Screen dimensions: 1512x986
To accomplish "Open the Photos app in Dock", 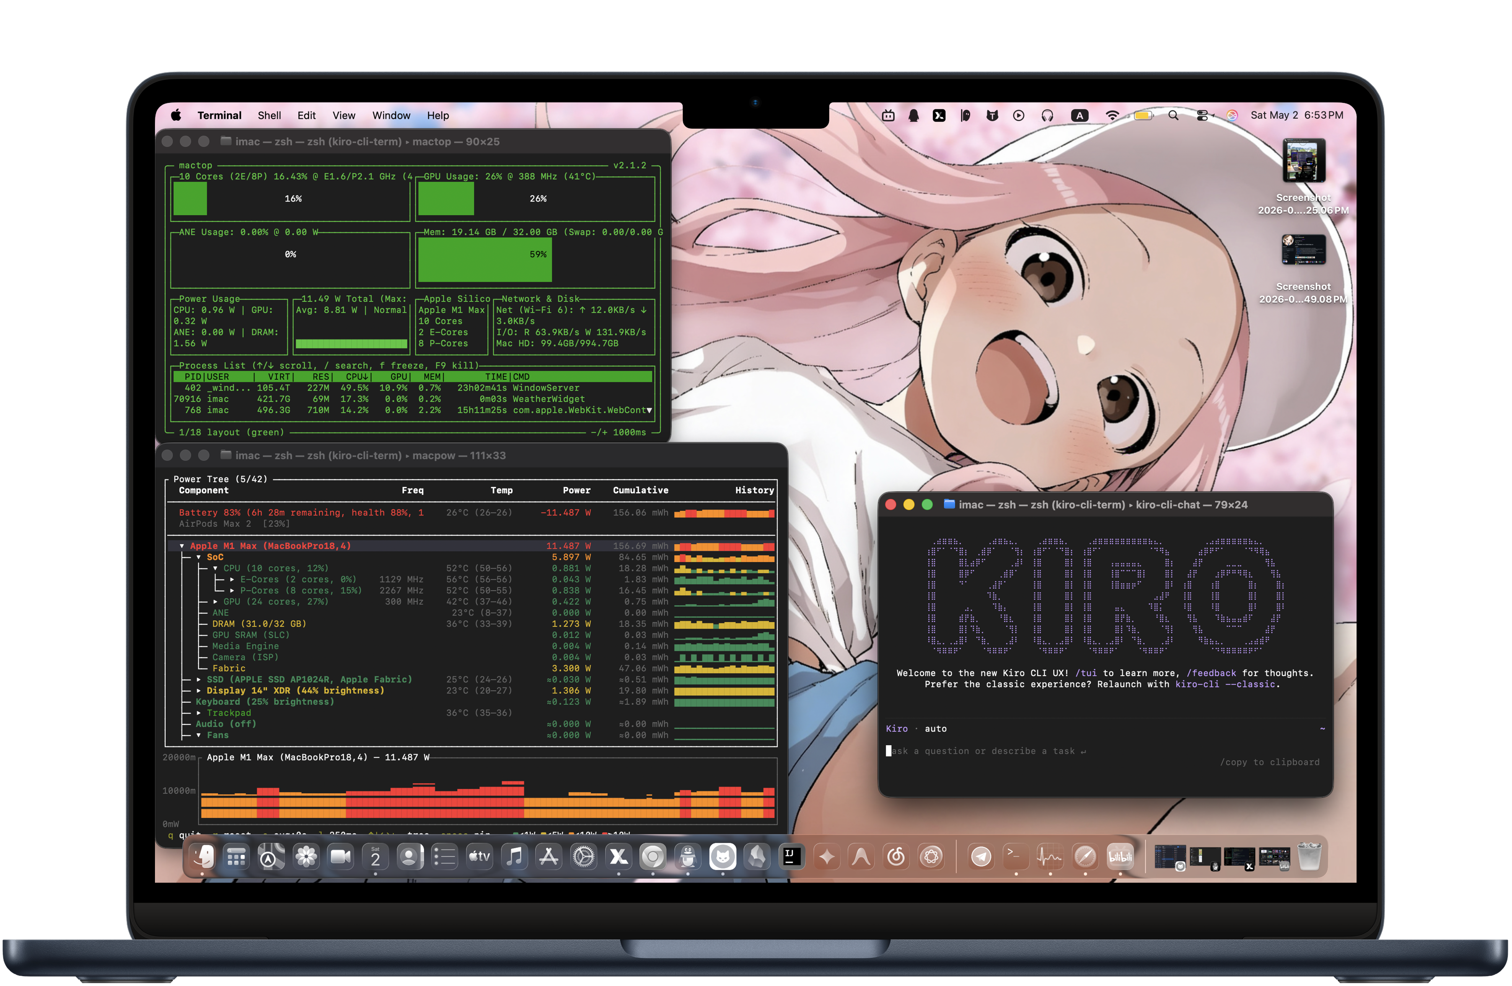I will pos(306,856).
